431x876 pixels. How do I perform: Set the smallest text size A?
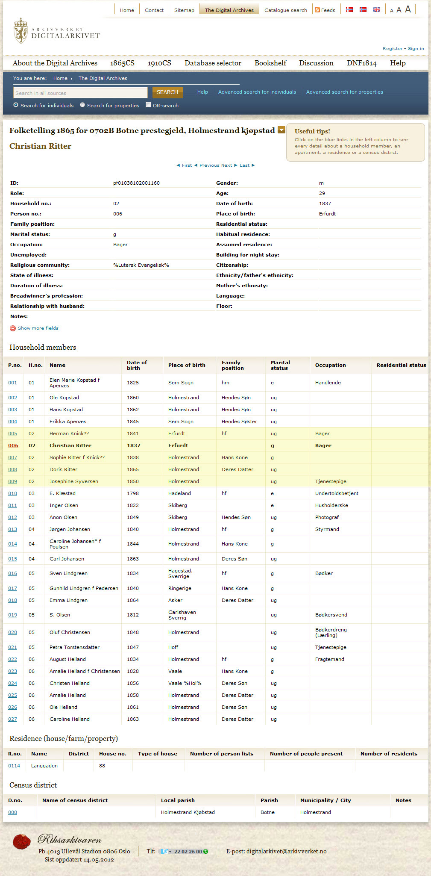pos(391,11)
